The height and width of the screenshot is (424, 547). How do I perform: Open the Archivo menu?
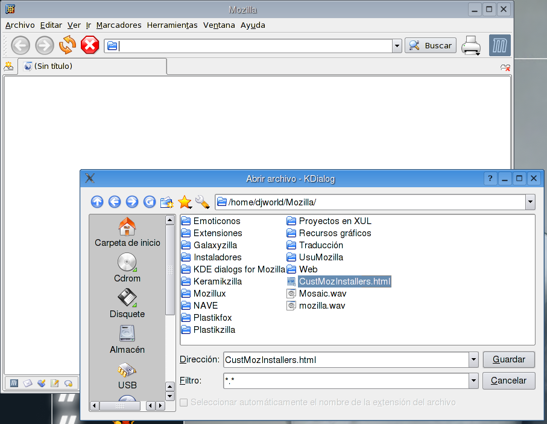point(20,25)
